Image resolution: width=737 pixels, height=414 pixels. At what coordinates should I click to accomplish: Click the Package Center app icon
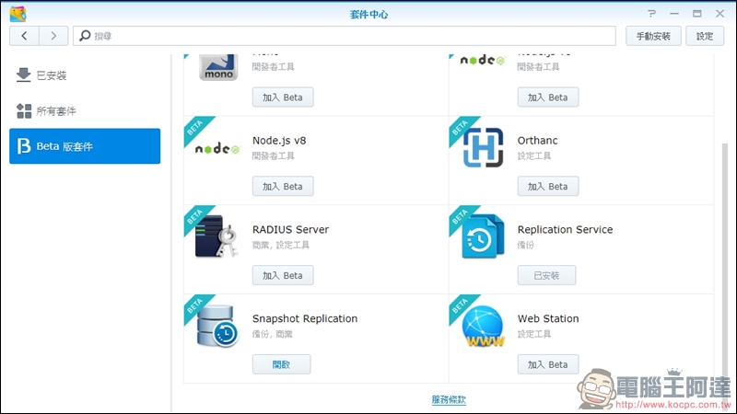pyautogui.click(x=18, y=14)
